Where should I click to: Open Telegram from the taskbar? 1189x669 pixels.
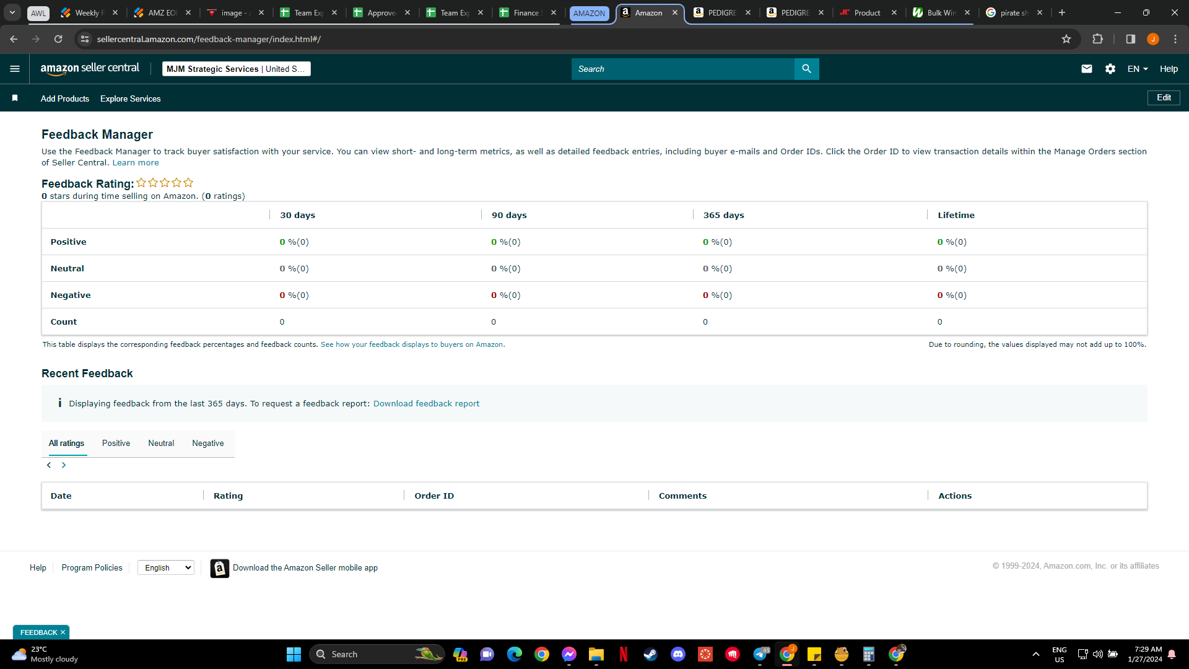[x=760, y=654]
